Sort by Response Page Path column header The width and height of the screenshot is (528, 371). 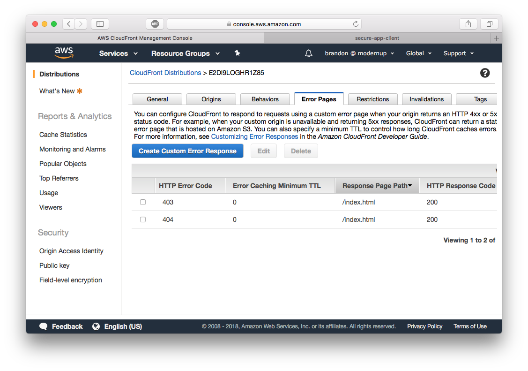click(377, 186)
